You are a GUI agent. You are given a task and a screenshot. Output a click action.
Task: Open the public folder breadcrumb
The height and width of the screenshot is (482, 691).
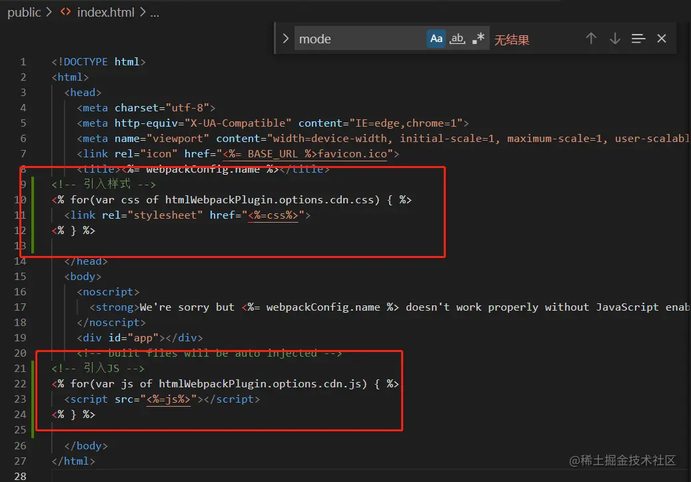tap(23, 12)
